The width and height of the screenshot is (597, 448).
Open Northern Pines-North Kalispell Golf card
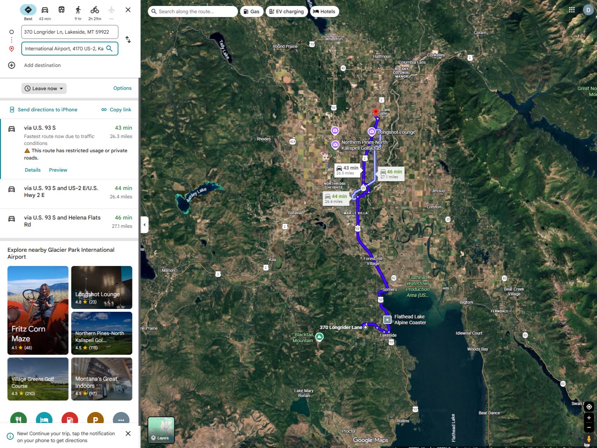tap(102, 333)
